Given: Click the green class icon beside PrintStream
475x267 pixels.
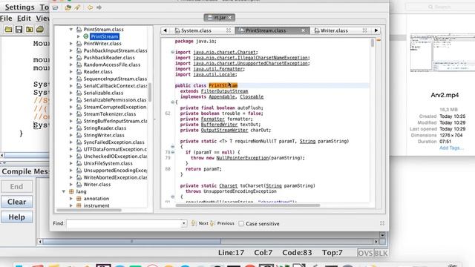Looking at the screenshot, I should (86, 36).
